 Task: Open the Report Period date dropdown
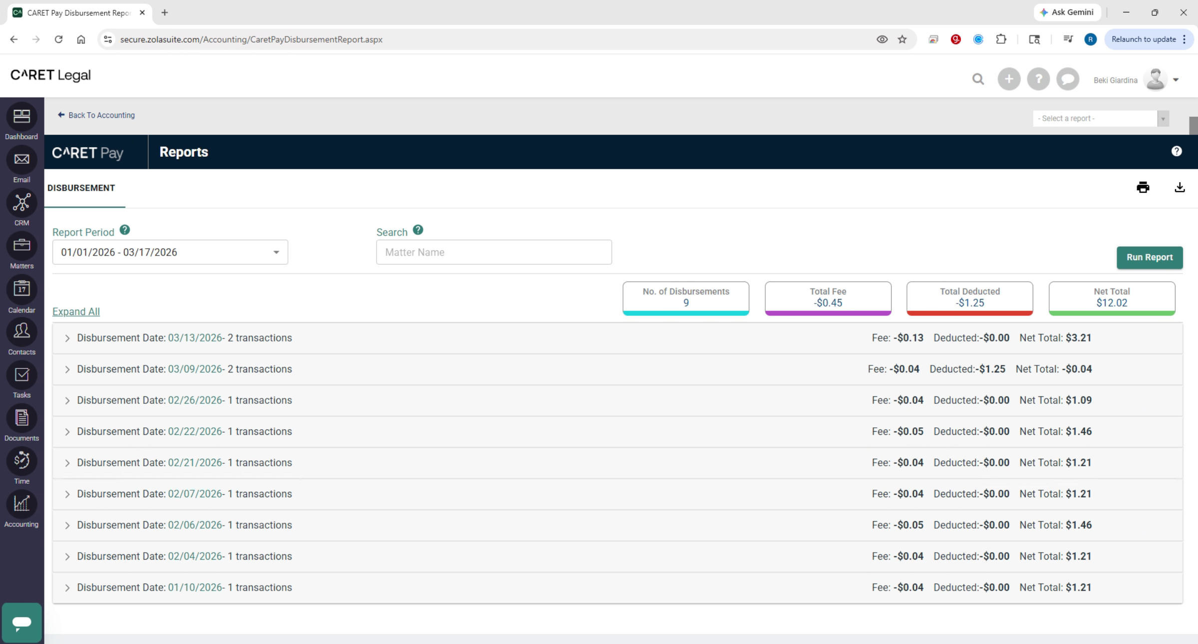click(170, 252)
